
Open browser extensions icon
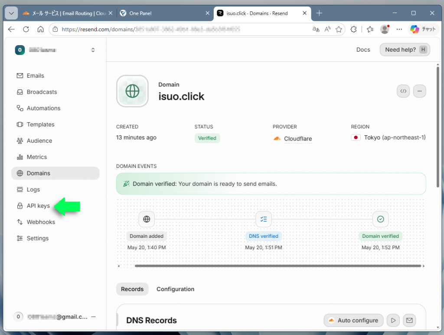point(353,29)
